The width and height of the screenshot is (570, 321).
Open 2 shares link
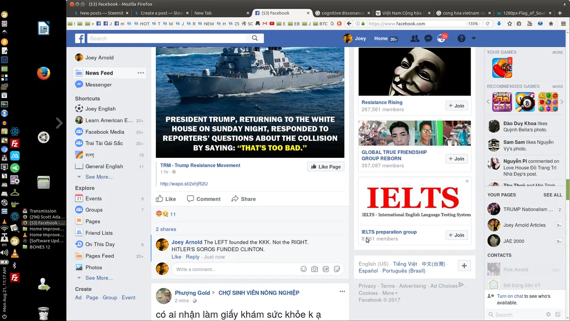coord(166,229)
